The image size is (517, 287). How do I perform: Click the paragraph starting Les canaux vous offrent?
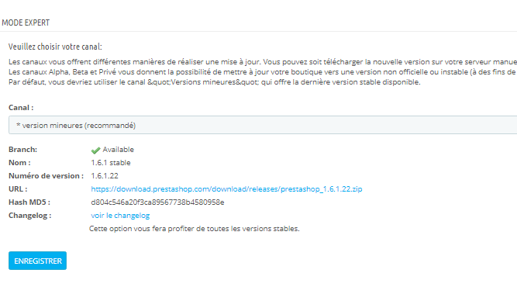point(263,62)
